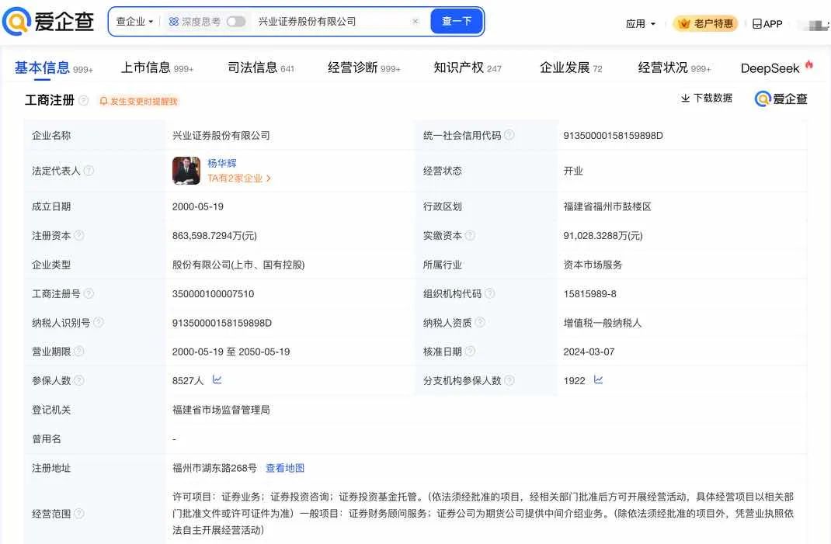Open the APP download link
The image size is (831, 544).
(767, 24)
